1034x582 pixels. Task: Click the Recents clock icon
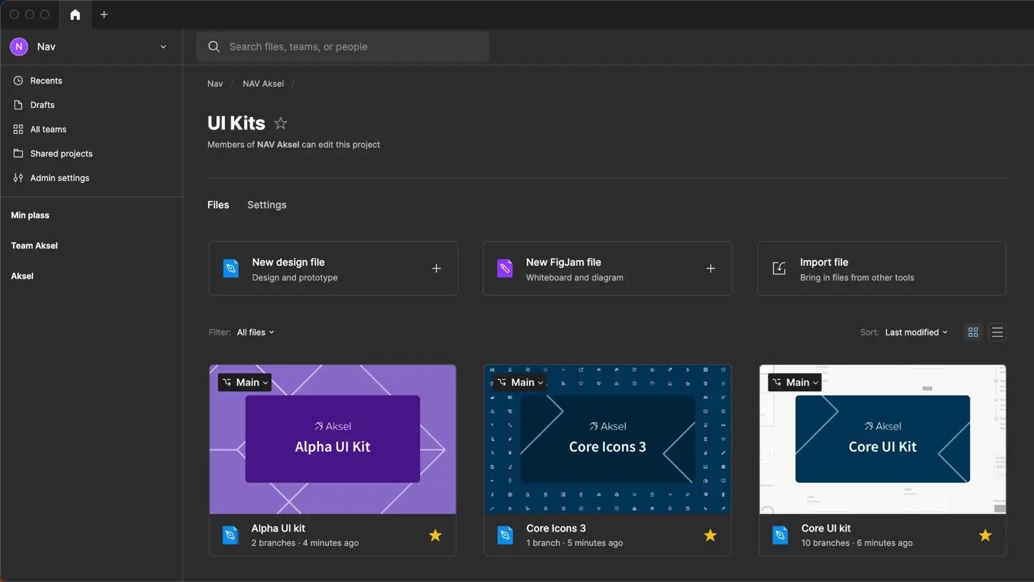coord(18,81)
